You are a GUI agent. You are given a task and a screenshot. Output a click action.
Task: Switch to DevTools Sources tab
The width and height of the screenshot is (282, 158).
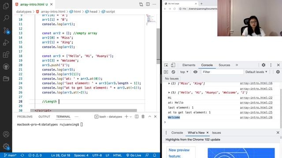coord(224,65)
